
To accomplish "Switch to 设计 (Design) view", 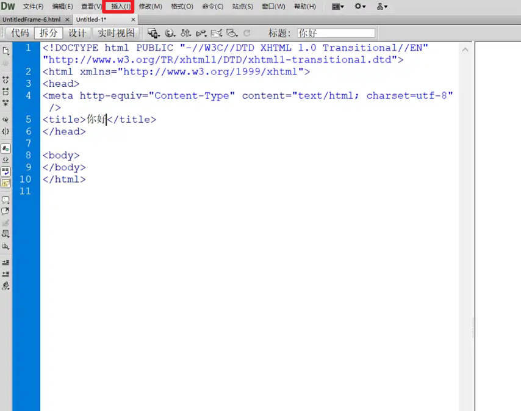I will tap(77, 33).
